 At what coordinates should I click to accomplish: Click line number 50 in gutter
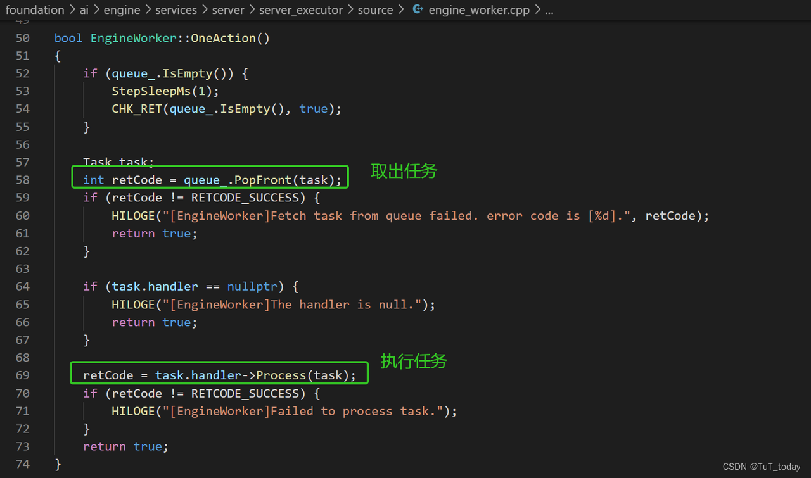(x=22, y=38)
